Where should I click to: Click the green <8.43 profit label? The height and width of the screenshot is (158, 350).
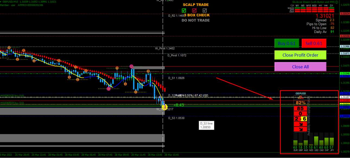pos(179,105)
